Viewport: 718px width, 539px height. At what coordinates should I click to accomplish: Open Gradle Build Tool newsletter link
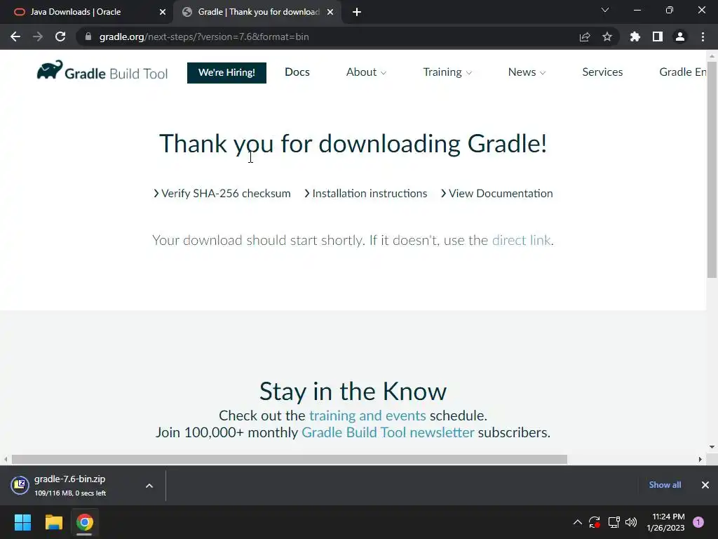(388, 432)
